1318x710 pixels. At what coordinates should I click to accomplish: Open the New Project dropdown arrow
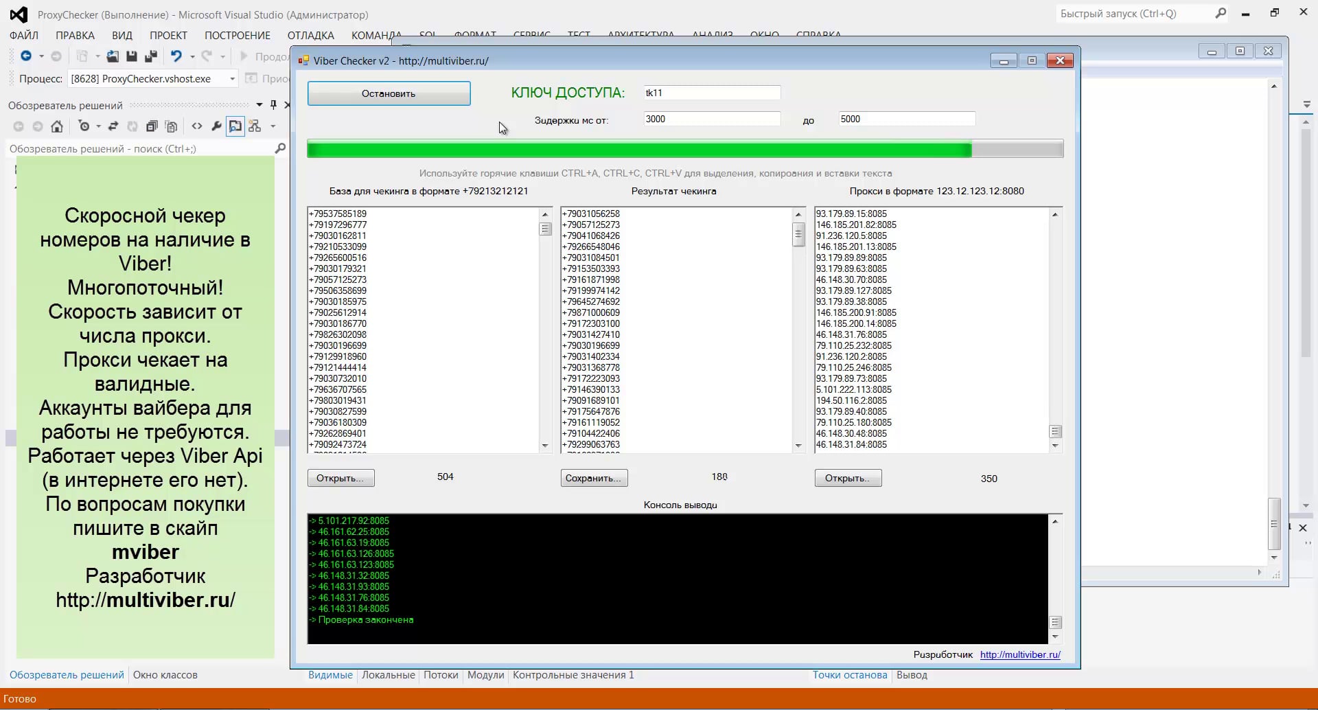[97, 56]
